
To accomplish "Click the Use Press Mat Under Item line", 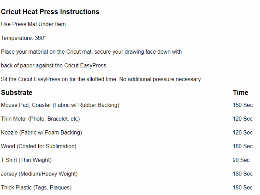I will pos(33,24).
